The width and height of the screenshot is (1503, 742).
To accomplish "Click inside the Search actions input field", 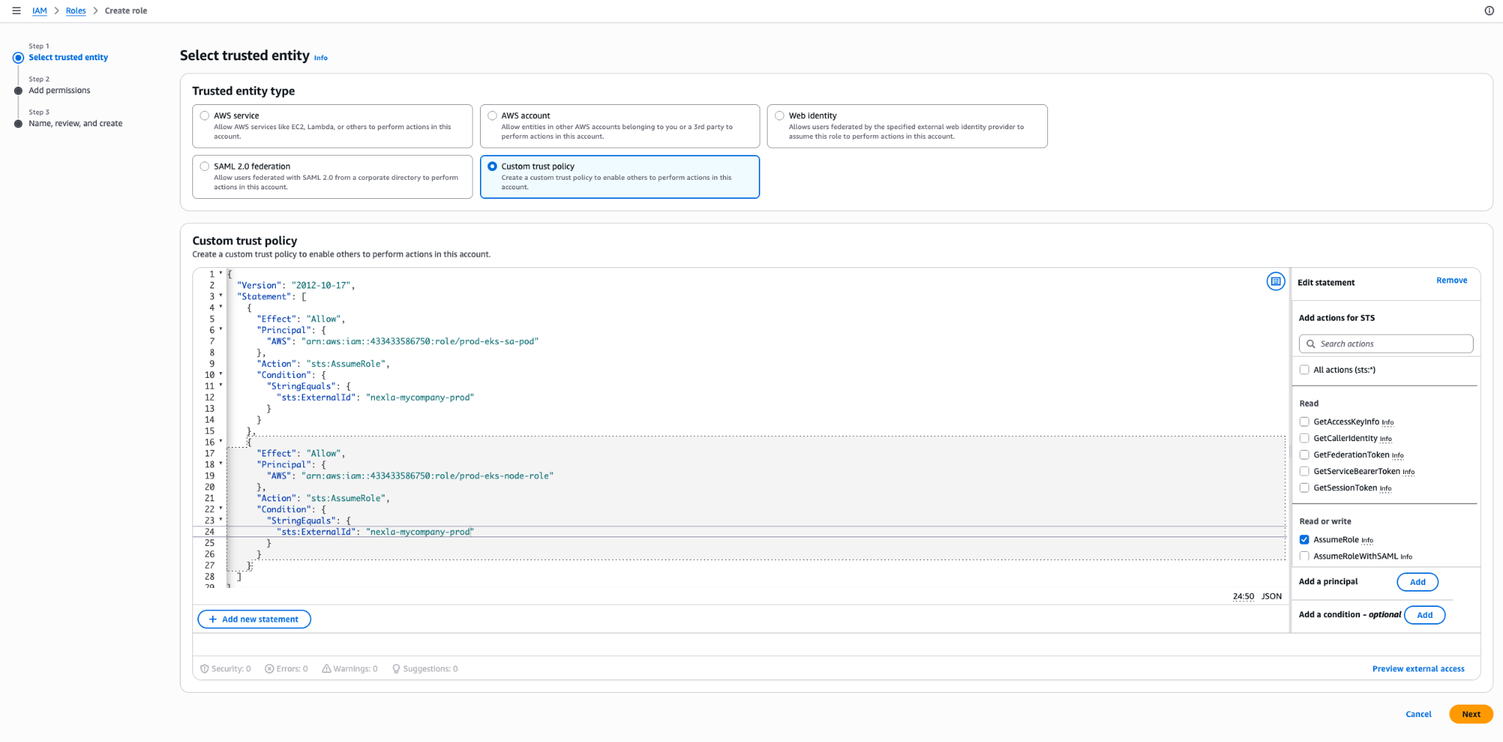I will coord(1387,343).
